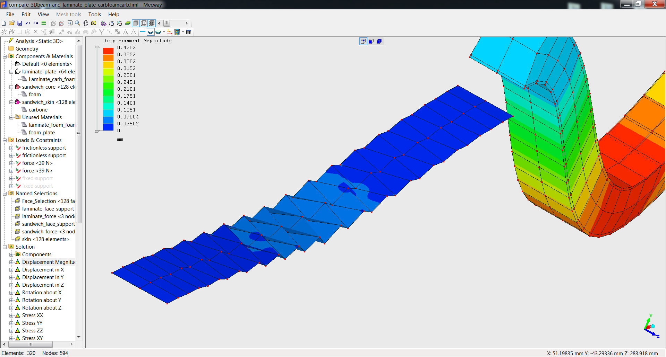666x357 pixels.
Task: Open the results table icon
Action: [x=189, y=32]
